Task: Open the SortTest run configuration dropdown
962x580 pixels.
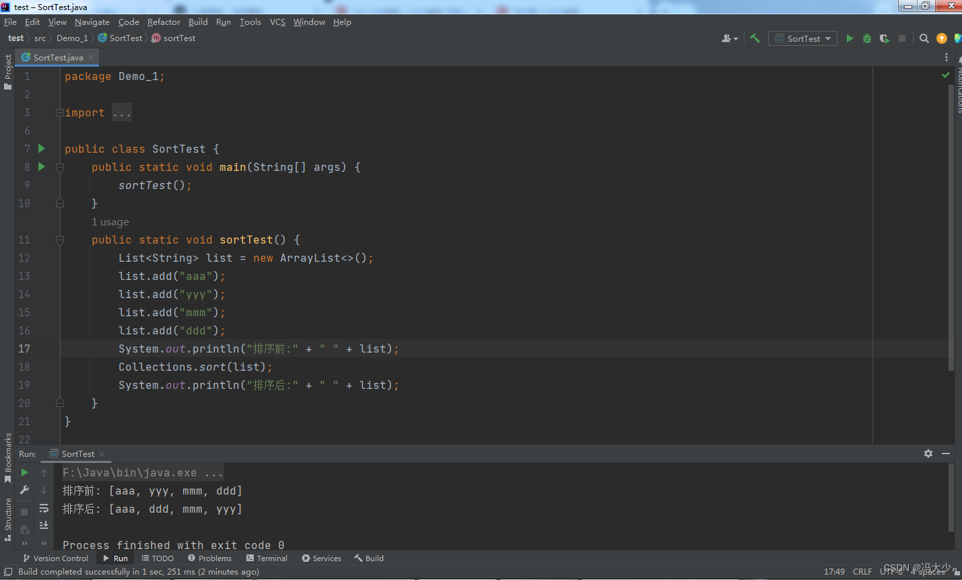Action: coord(803,38)
